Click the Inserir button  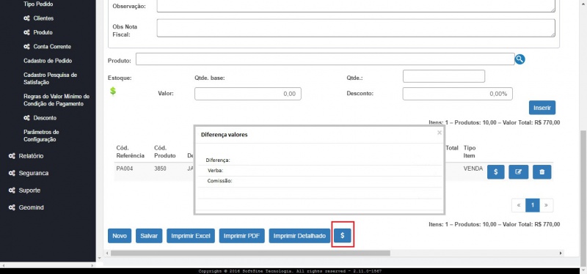pyautogui.click(x=542, y=108)
